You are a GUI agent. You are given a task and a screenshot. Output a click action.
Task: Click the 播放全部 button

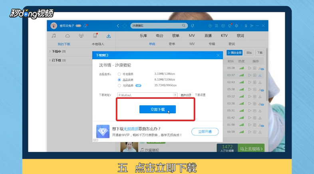[235, 53]
